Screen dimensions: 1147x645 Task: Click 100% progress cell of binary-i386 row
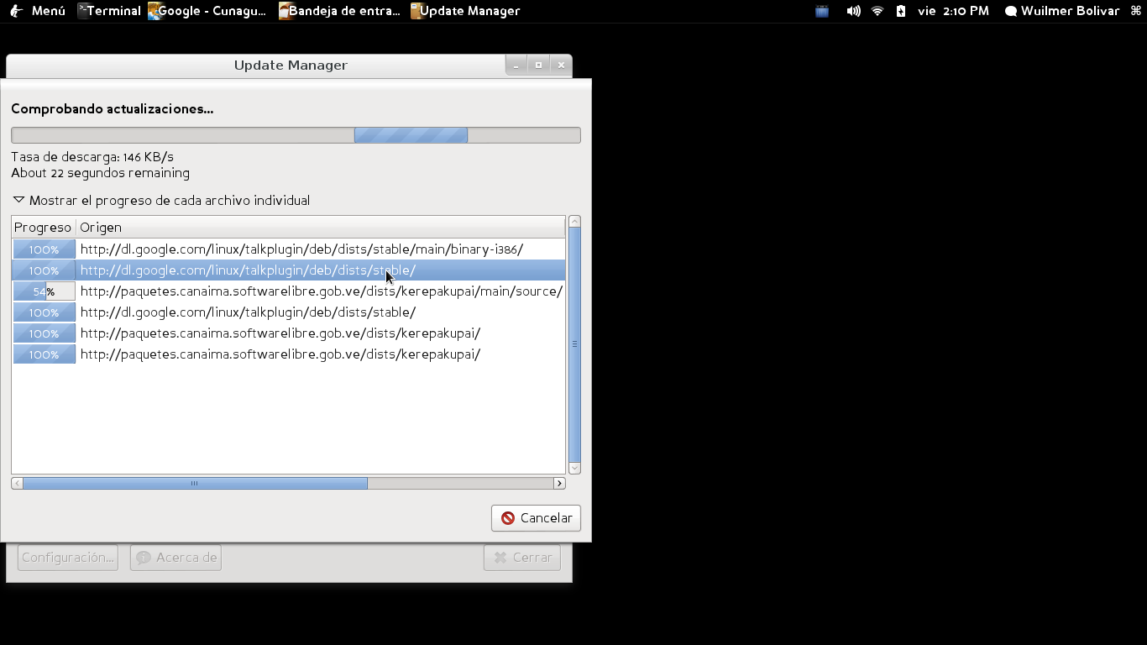pos(44,249)
